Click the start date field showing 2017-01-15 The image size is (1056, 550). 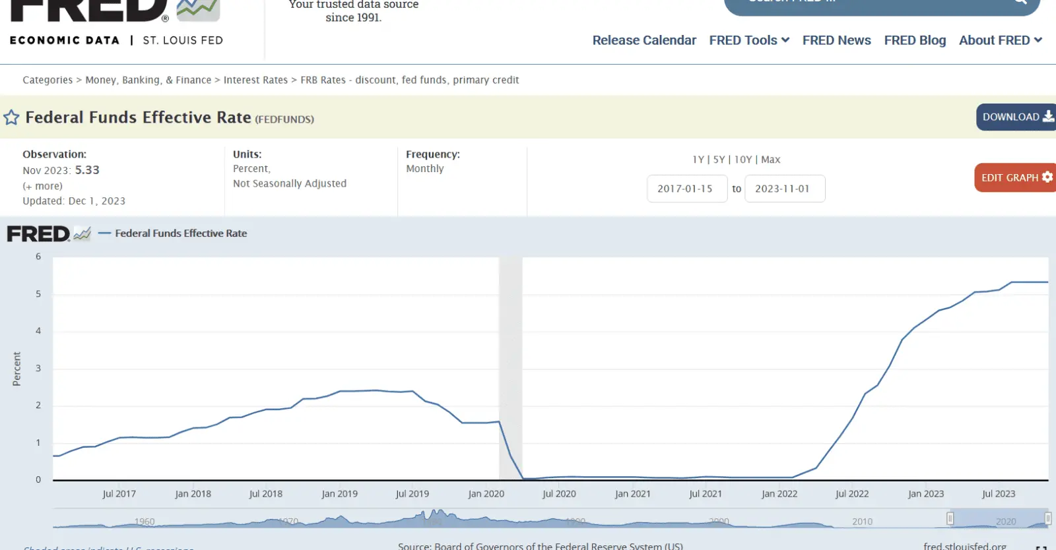point(686,189)
